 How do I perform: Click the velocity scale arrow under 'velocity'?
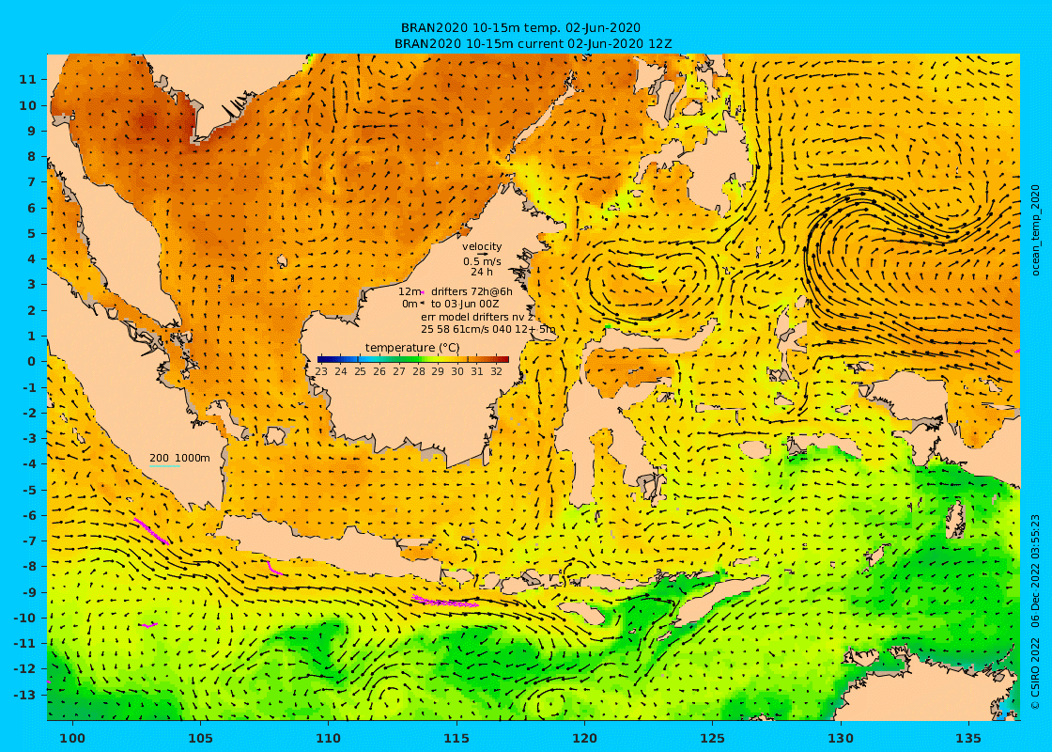482,254
